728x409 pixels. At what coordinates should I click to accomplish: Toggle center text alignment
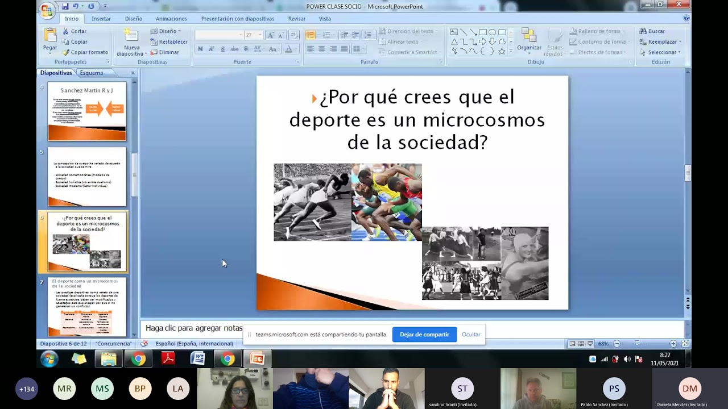pyautogui.click(x=322, y=49)
